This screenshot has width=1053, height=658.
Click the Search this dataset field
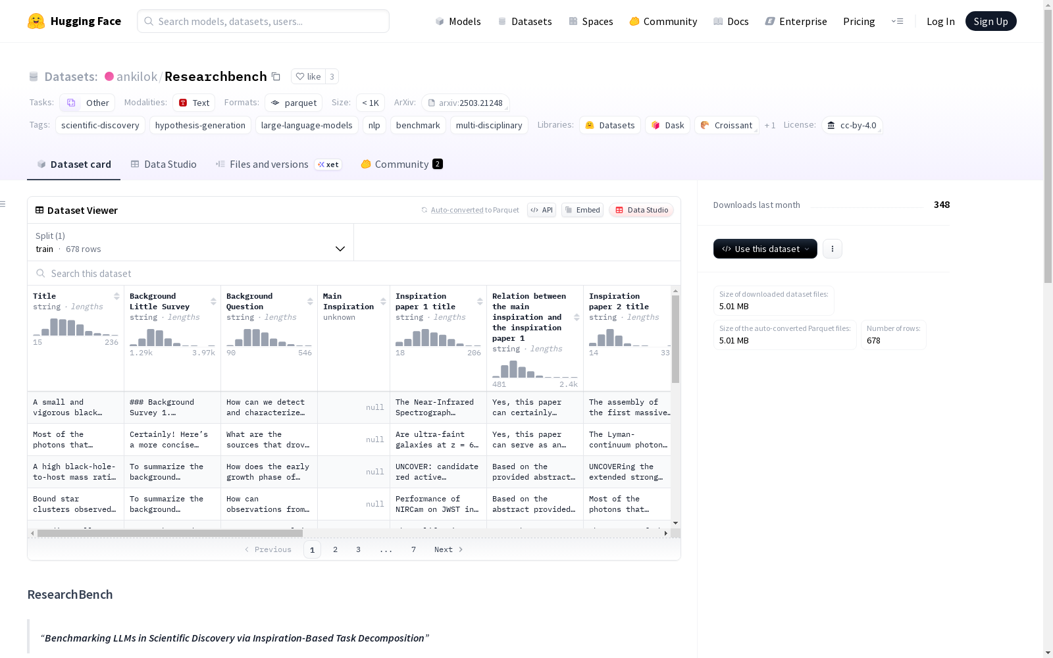pyautogui.click(x=354, y=273)
